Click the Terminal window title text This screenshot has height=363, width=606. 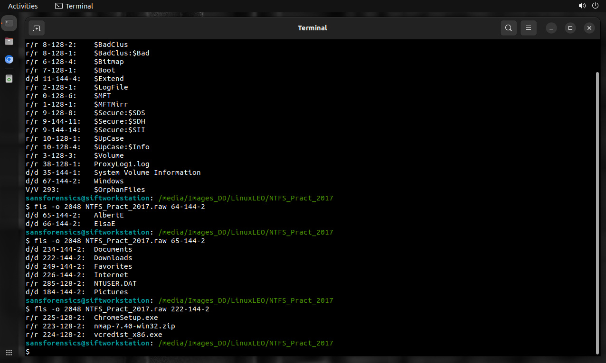tap(312, 28)
